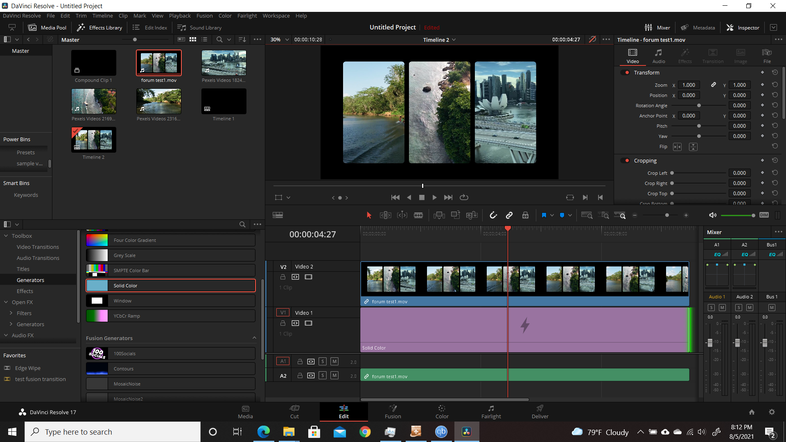Image resolution: width=786 pixels, height=442 pixels.
Task: Toggle the Effects Library panel button
Action: (x=99, y=27)
